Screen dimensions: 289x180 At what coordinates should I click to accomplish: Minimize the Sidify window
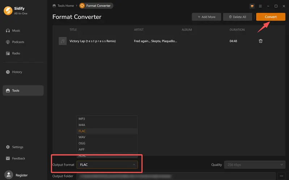pos(268,6)
